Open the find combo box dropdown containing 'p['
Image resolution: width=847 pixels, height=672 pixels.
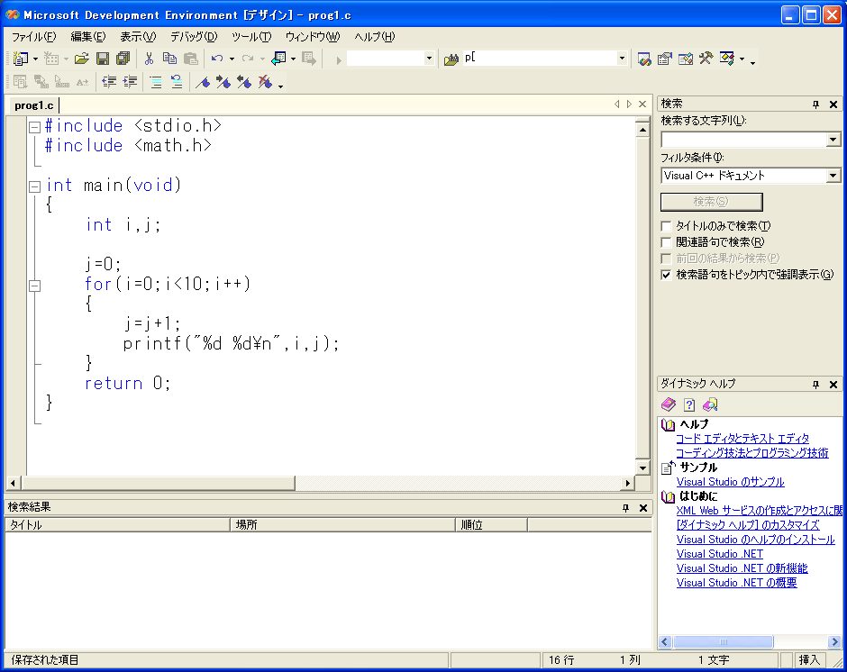(622, 59)
